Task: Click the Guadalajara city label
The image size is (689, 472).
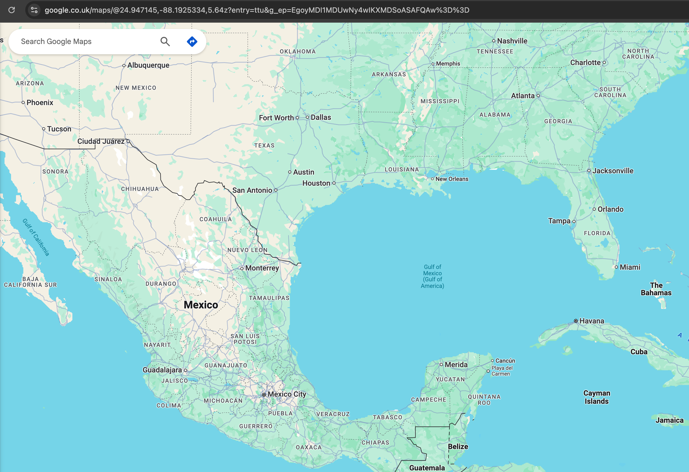Action: point(162,370)
